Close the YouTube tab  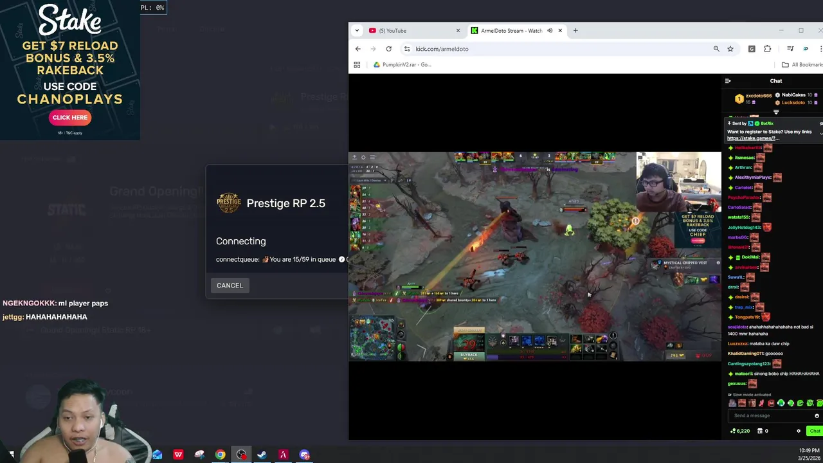(458, 31)
